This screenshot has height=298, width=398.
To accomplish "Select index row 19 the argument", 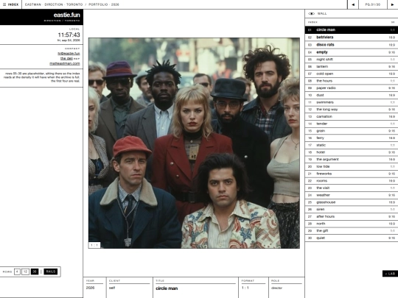I will pyautogui.click(x=352, y=159).
